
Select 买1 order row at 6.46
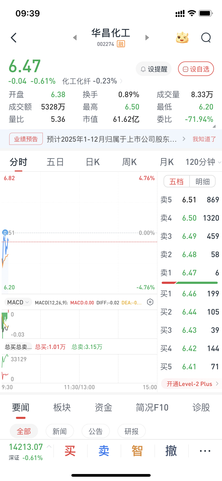coord(190,294)
